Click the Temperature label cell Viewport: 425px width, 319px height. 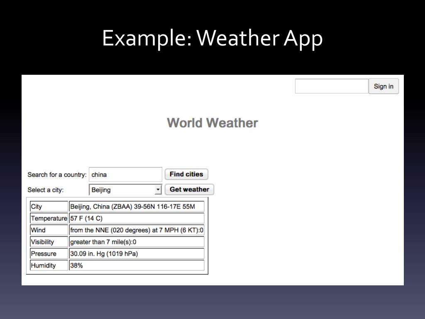[x=49, y=218]
